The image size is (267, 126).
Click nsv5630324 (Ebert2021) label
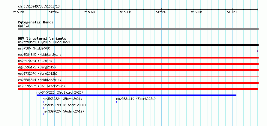62,99
